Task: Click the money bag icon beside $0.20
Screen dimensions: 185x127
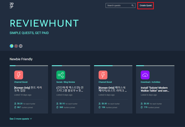Action: [x=15, y=104]
